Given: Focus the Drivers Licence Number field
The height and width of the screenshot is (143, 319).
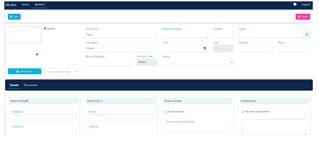Looking at the screenshot, I should coord(197,128).
